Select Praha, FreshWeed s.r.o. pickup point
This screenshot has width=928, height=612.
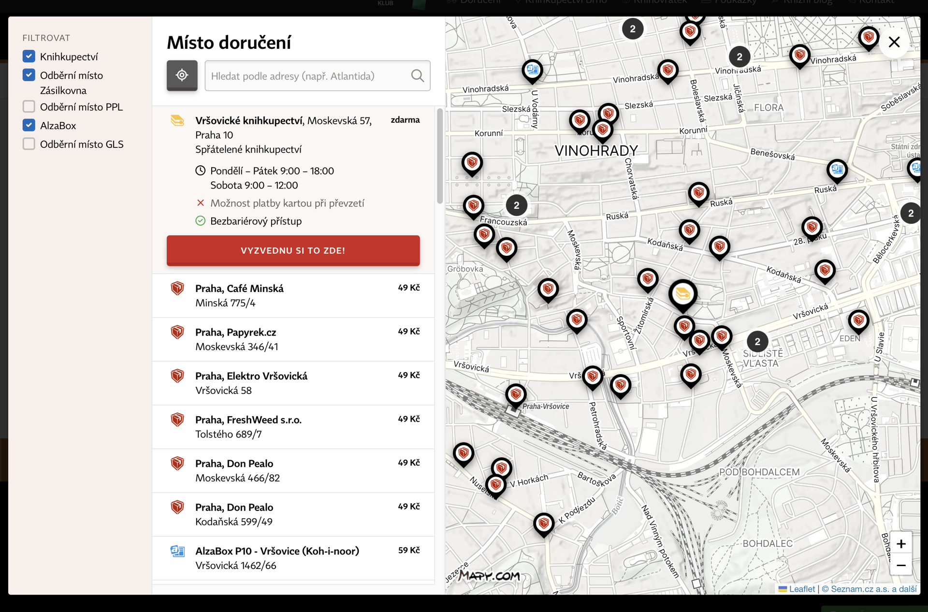pos(293,427)
